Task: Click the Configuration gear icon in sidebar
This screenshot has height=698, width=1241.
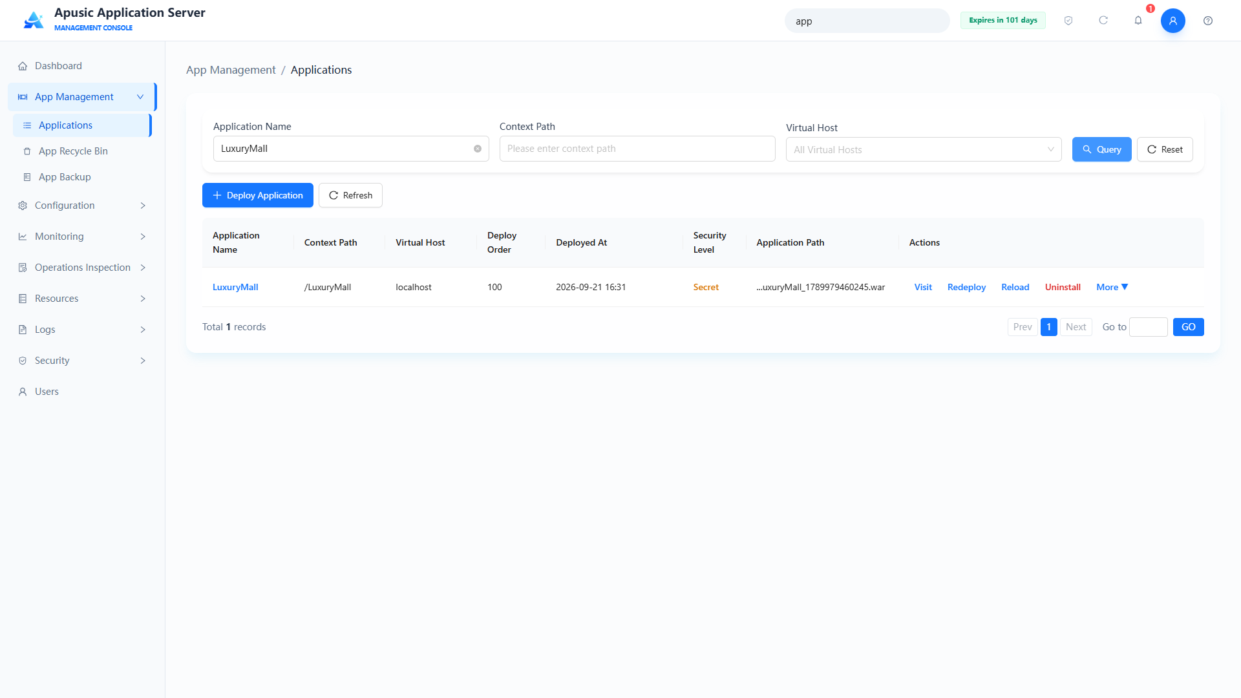Action: coord(23,206)
